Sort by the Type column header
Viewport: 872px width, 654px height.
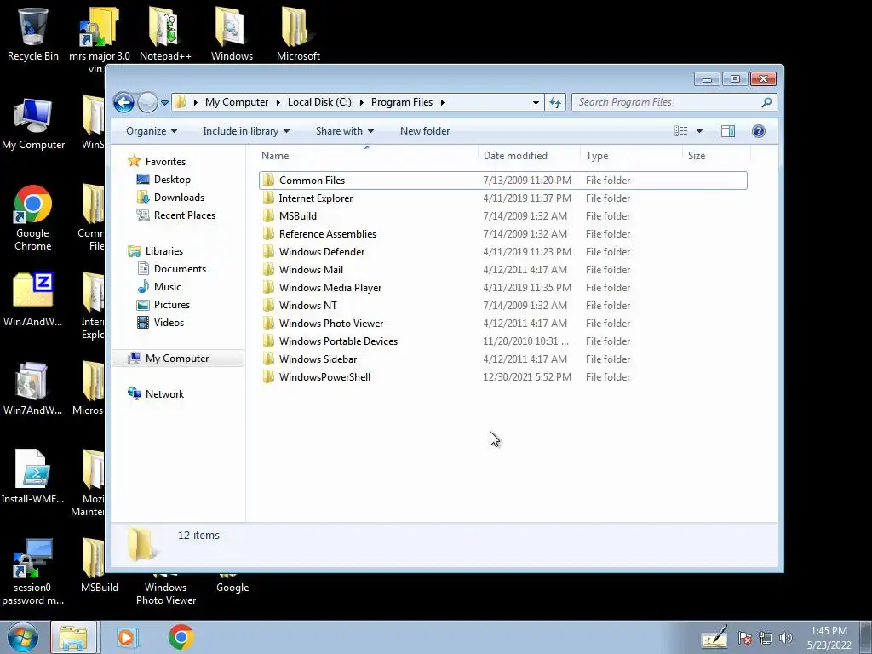coord(631,156)
